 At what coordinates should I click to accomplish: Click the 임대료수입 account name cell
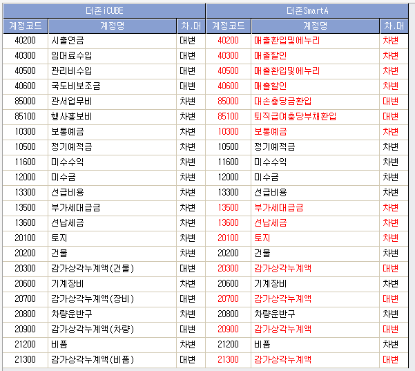[113, 56]
